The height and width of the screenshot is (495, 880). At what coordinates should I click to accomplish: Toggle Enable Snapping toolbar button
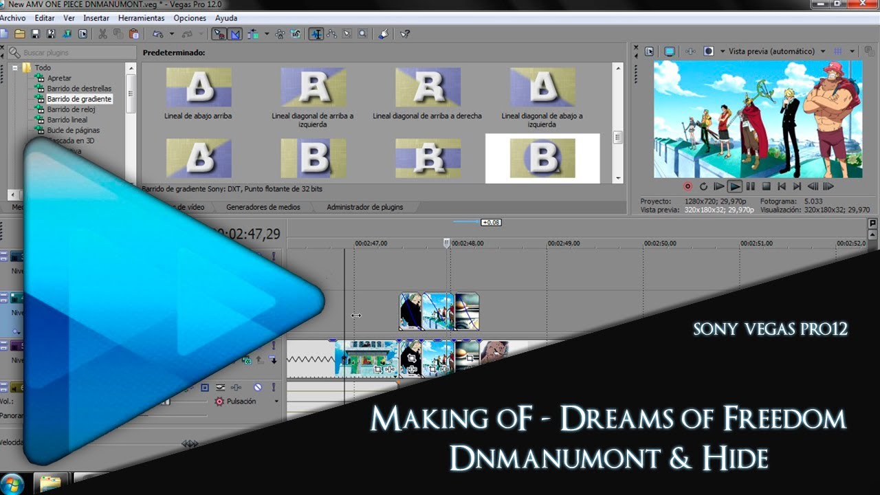tap(219, 33)
